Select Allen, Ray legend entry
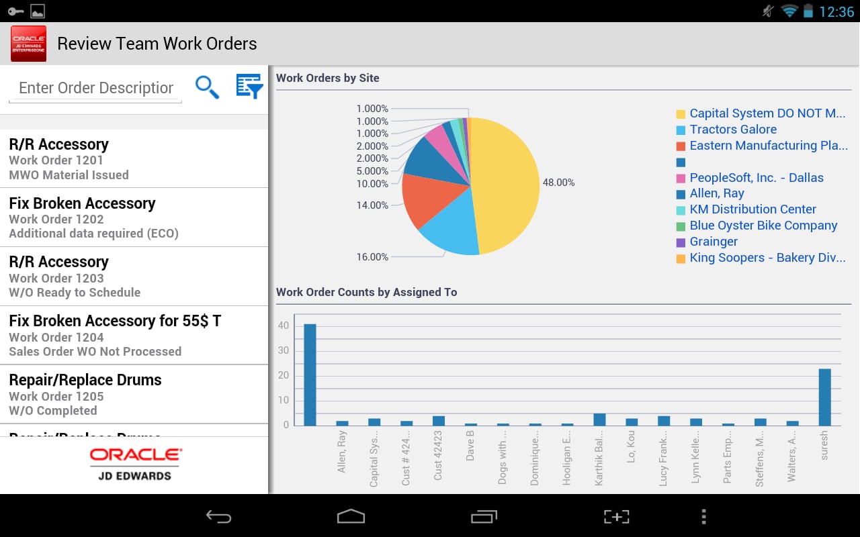Viewport: 860px width, 537px height. point(717,193)
